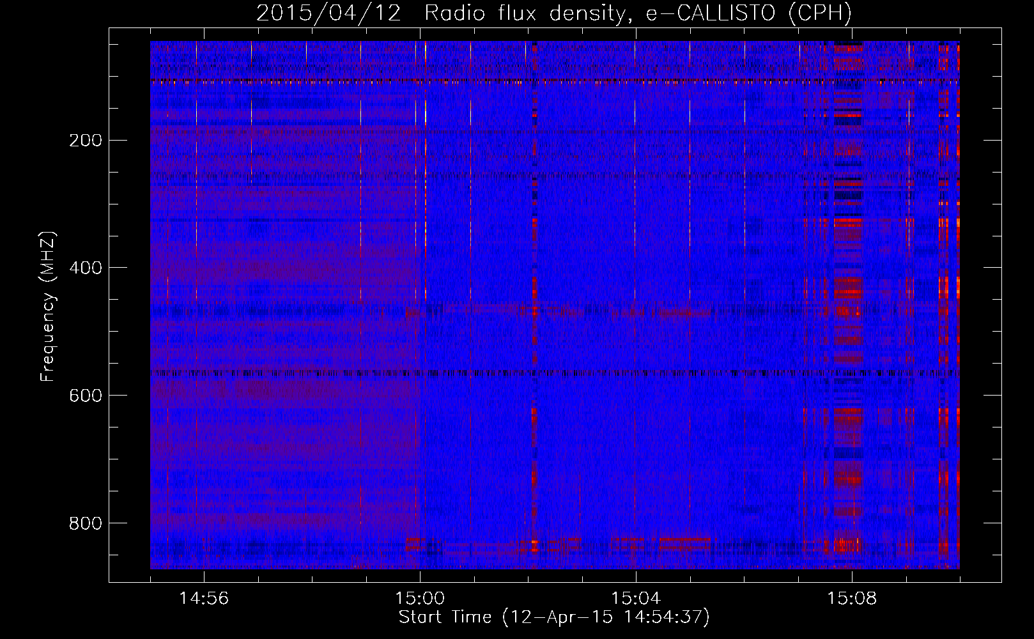
Task: Click the 15:00 time tick label
Action: tap(420, 599)
